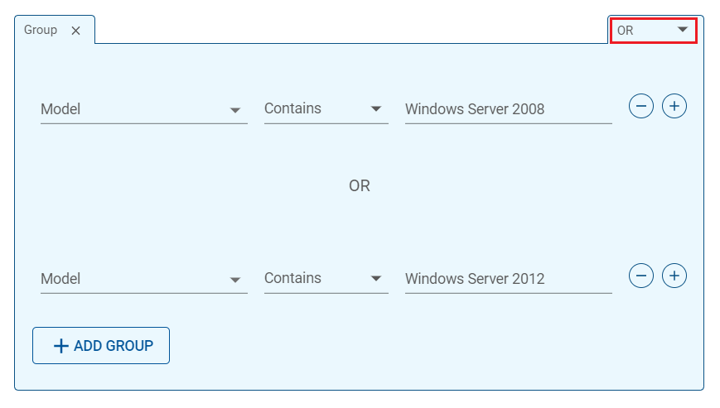Viewport: 720px width, 408px height.
Task: Click the Windows Server 2012 value field
Action: pyautogui.click(x=509, y=279)
